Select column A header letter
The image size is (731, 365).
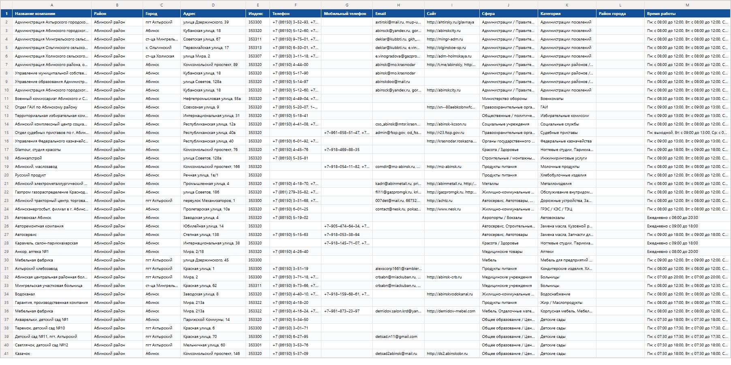point(52,5)
